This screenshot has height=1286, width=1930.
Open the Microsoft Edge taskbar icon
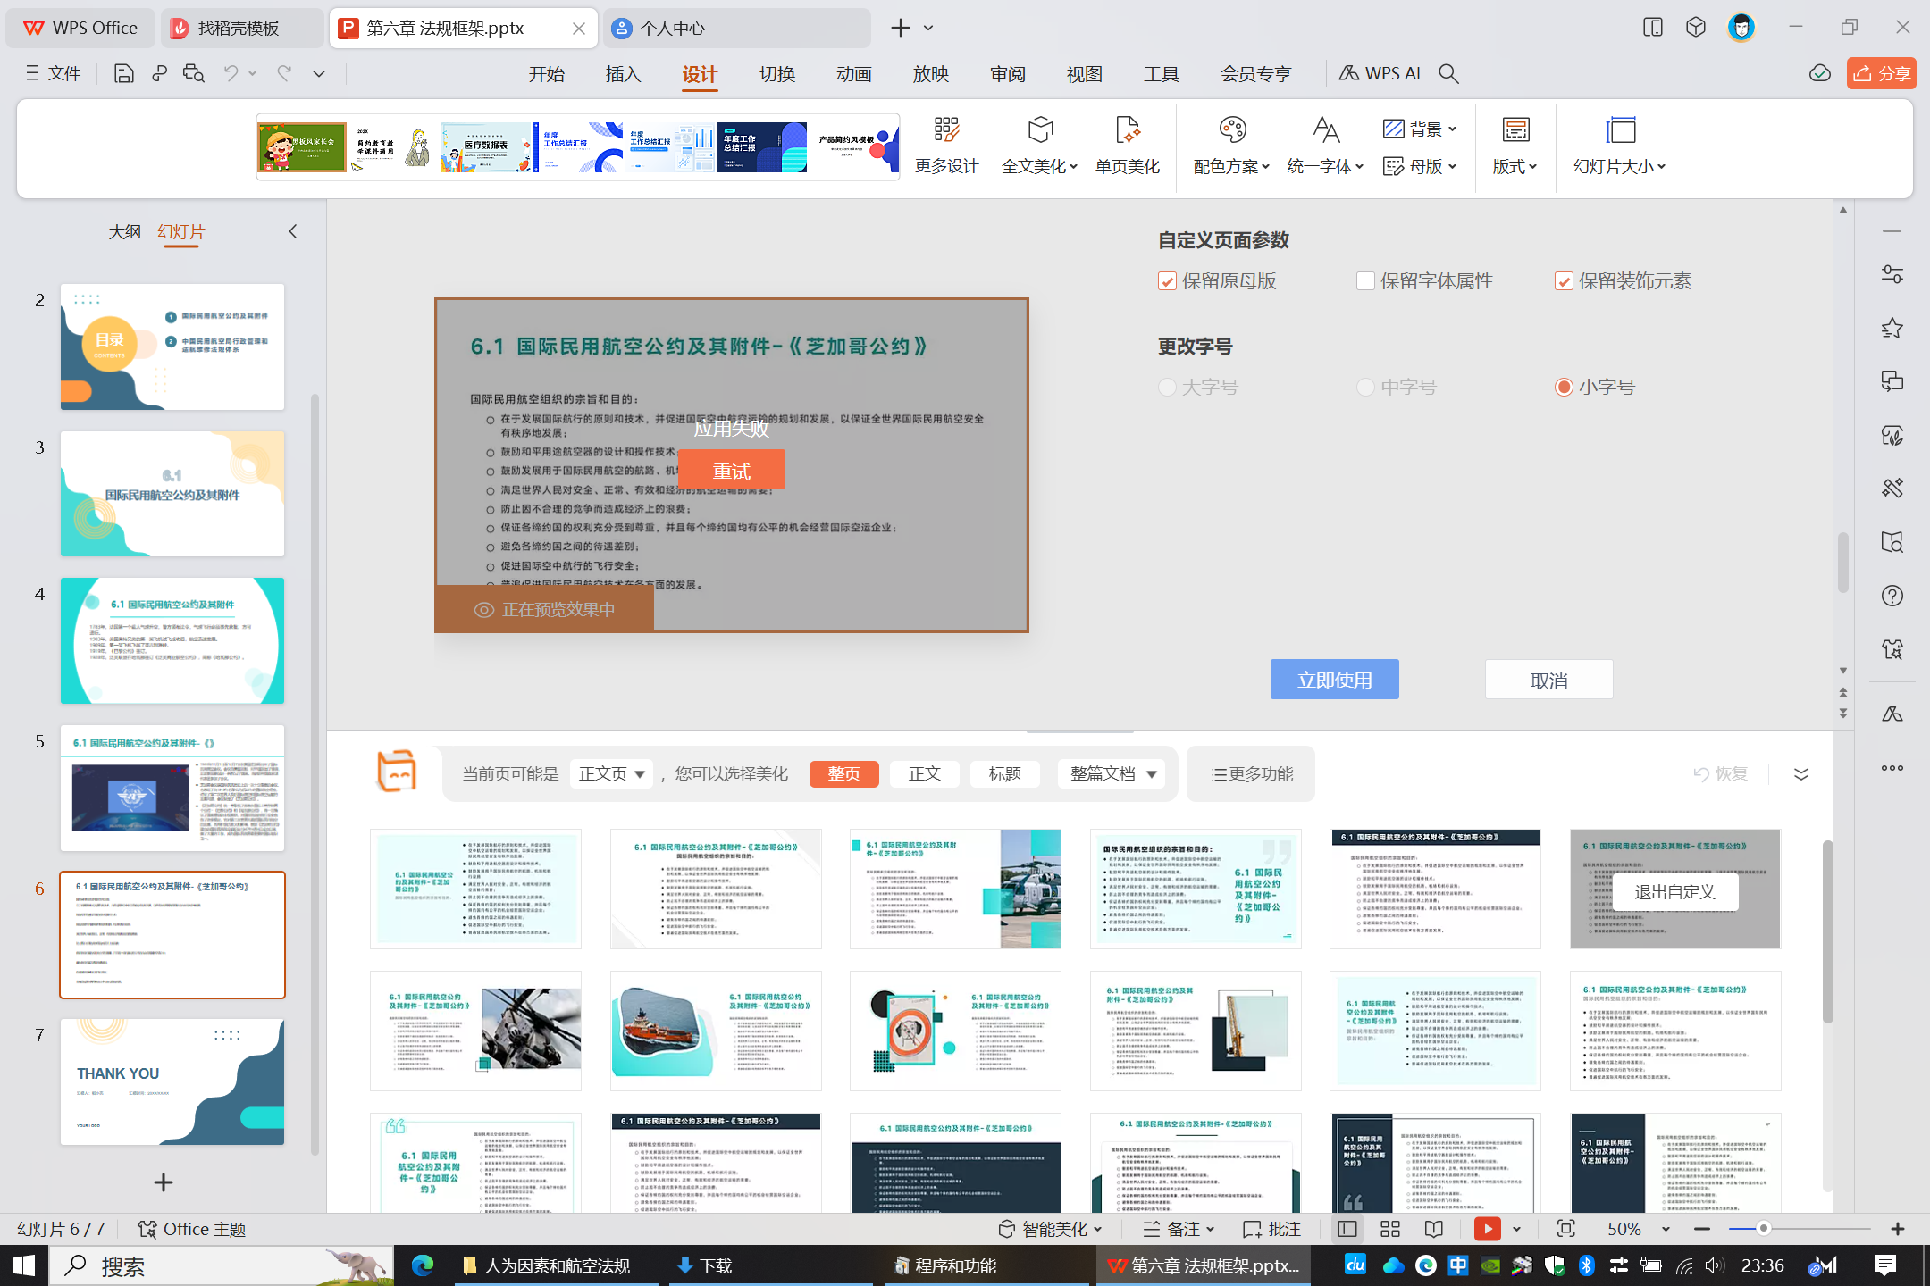tap(423, 1265)
